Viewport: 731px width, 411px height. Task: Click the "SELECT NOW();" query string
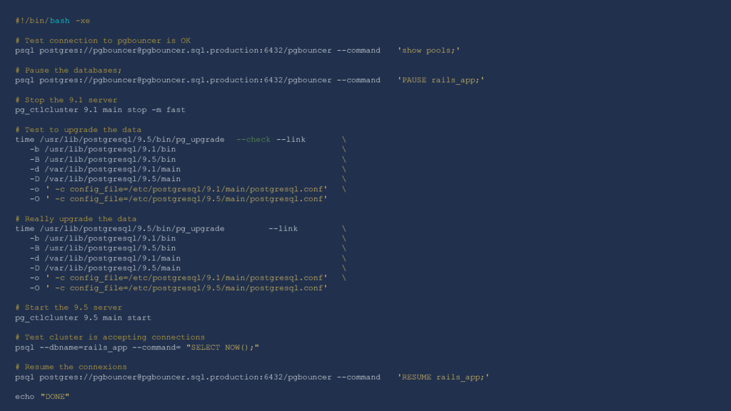point(223,347)
